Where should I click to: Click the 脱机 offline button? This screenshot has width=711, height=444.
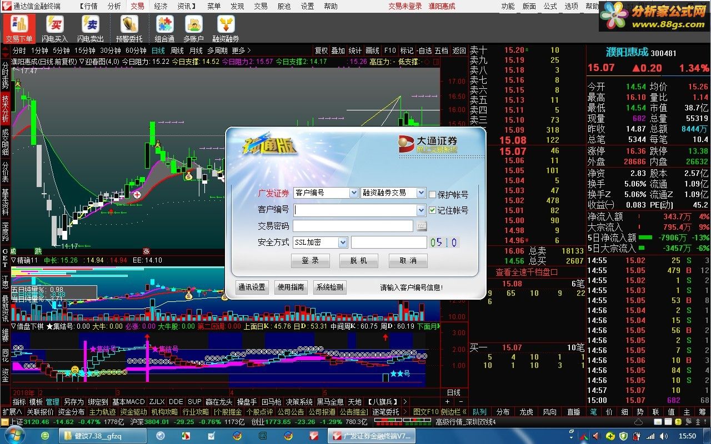[358, 261]
